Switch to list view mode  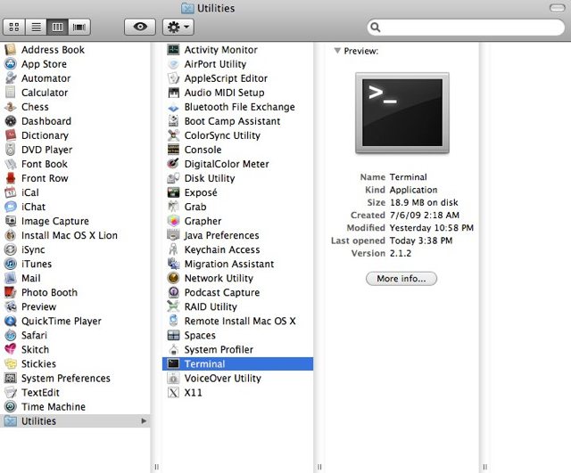[x=37, y=28]
